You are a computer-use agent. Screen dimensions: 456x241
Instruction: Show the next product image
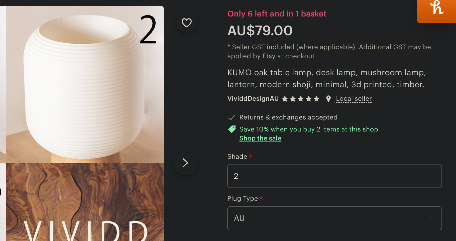pyautogui.click(x=185, y=163)
